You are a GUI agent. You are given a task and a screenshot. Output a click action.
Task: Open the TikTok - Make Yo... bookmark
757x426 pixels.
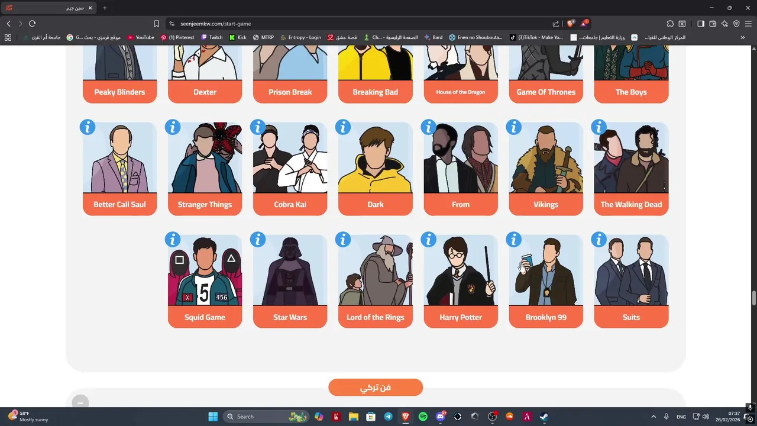(x=536, y=37)
